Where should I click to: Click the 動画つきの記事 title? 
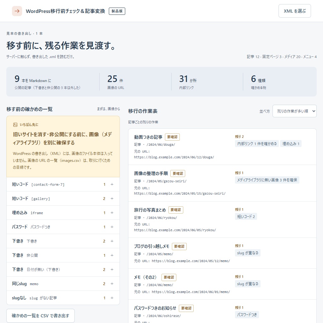tap(148, 137)
